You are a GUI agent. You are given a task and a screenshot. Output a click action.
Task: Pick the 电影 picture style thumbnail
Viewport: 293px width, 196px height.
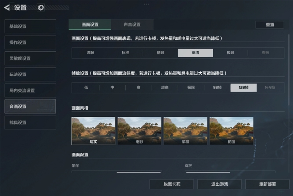140,131
